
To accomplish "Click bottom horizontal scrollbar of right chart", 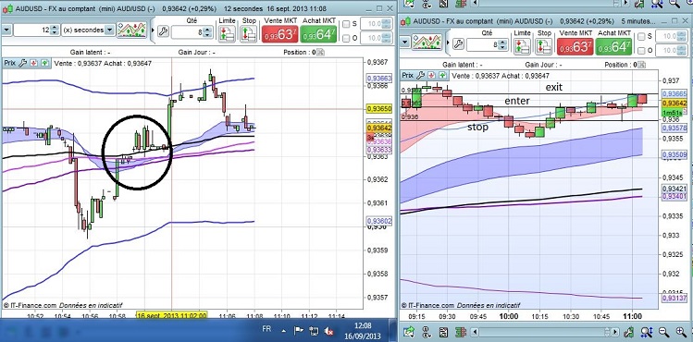I will click(x=545, y=332).
